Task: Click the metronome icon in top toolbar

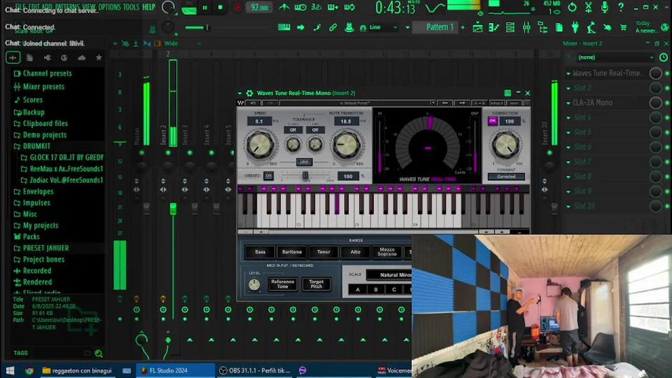Action: coord(284,7)
